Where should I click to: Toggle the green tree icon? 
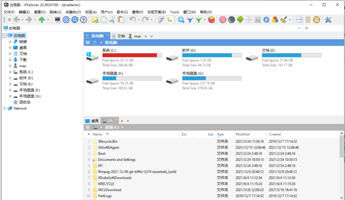pos(240,20)
